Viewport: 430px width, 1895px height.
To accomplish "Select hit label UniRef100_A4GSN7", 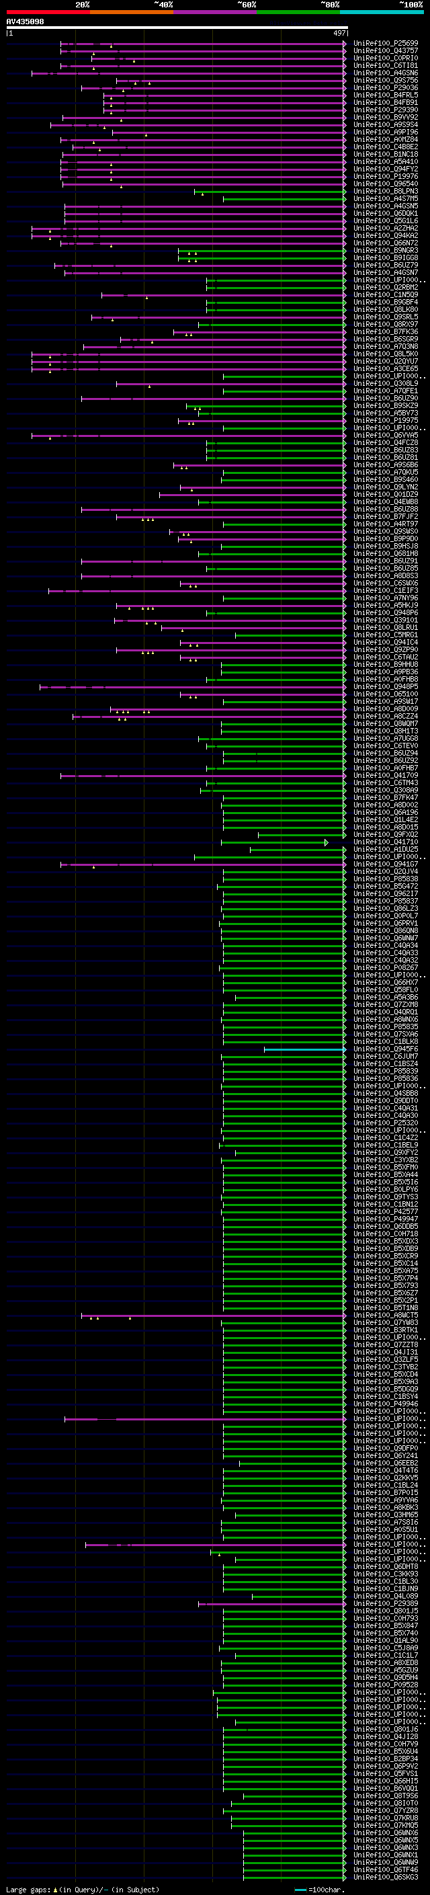I will pyautogui.click(x=385, y=273).
